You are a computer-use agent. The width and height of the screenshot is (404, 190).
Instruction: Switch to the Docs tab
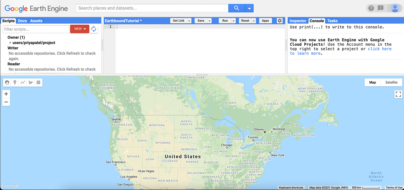pos(22,21)
